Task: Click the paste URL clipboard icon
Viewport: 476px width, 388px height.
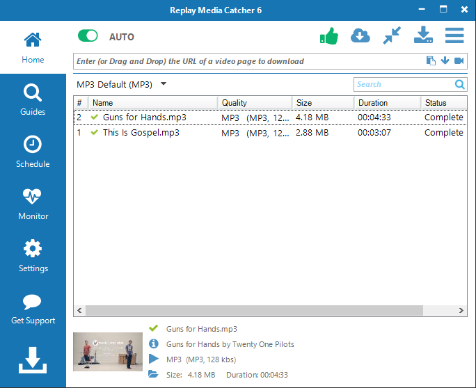Action: (x=431, y=61)
